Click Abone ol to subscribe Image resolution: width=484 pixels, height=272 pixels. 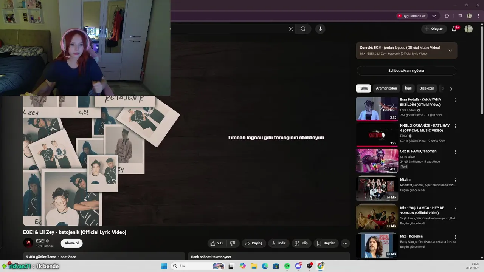click(71, 243)
